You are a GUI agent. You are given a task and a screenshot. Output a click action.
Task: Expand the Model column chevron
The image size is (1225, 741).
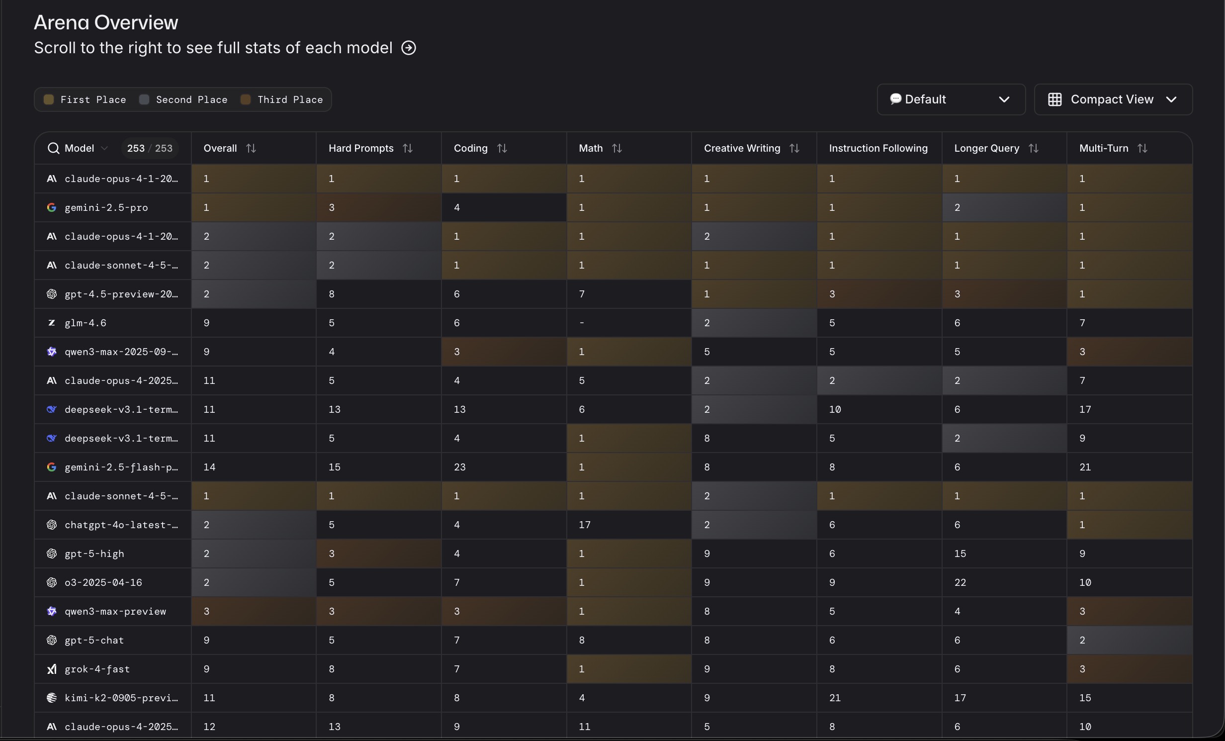pyautogui.click(x=104, y=148)
